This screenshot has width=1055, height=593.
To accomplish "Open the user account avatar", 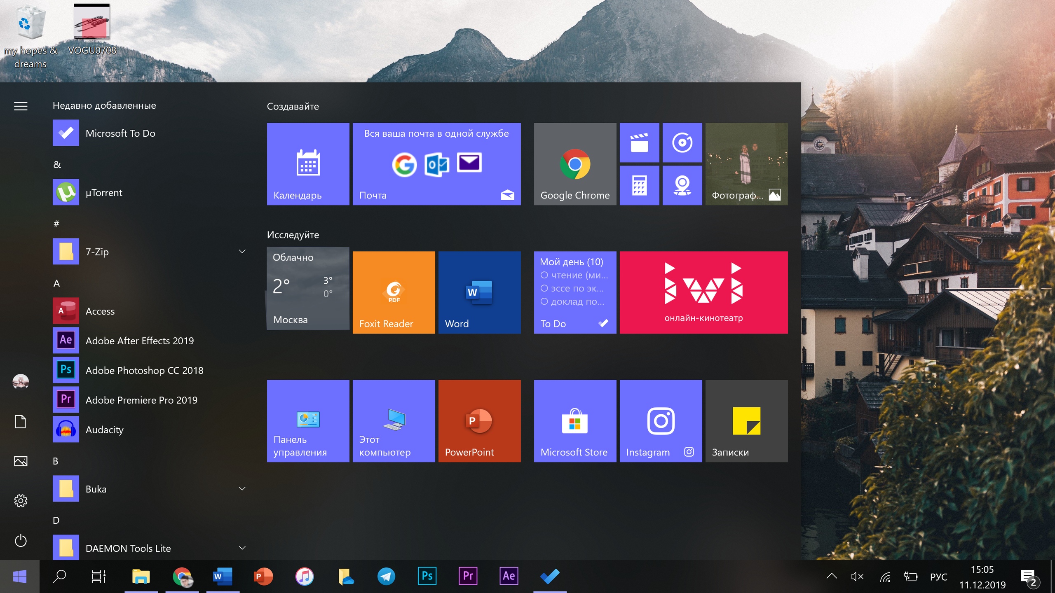I will click(21, 382).
